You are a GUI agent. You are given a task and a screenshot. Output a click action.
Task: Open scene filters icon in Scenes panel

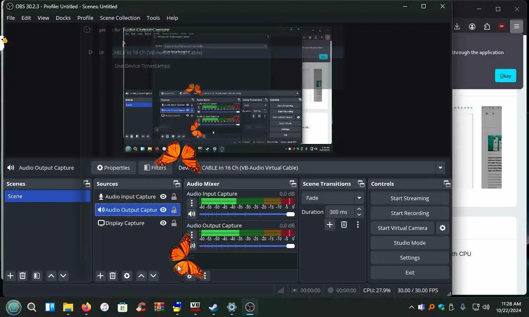pos(37,276)
